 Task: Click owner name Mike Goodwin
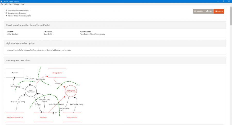[13, 34]
